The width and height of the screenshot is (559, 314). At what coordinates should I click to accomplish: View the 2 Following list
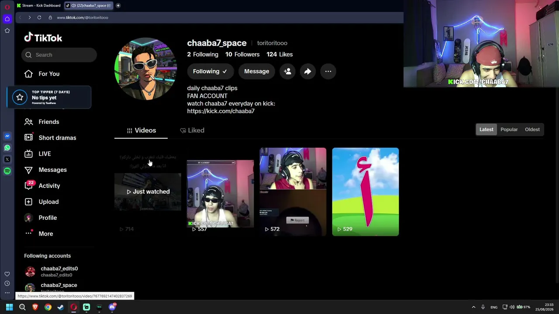click(x=203, y=55)
